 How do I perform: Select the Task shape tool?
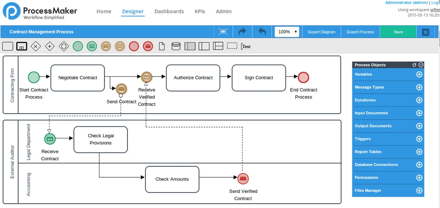8,46
